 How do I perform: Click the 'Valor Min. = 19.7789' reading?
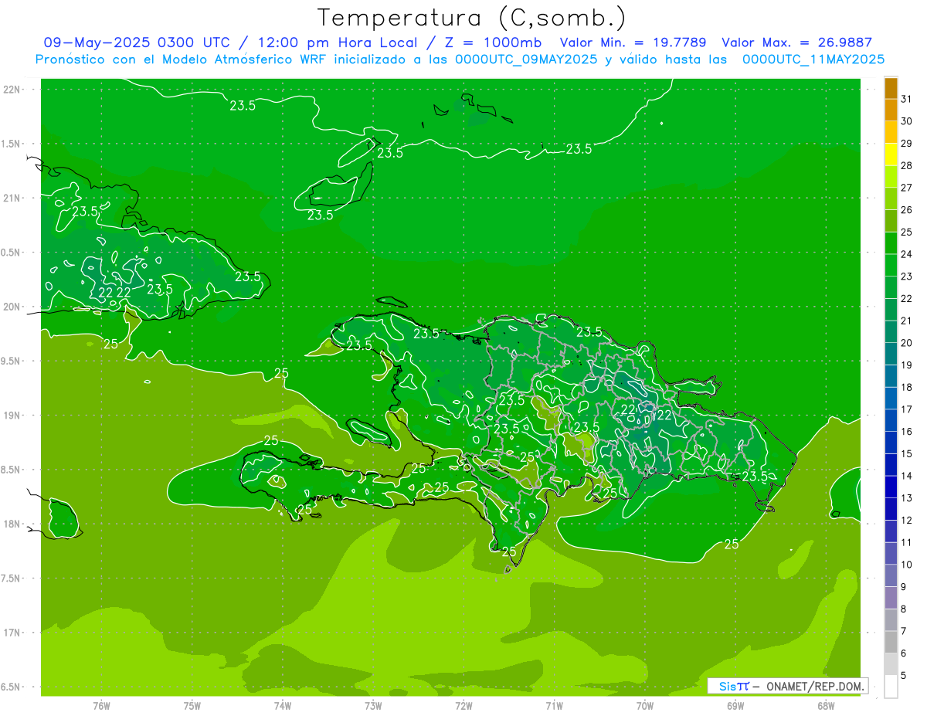[x=633, y=42]
